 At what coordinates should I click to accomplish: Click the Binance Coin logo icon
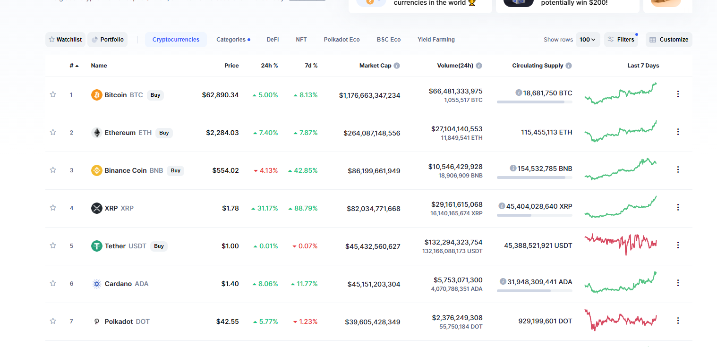96,170
